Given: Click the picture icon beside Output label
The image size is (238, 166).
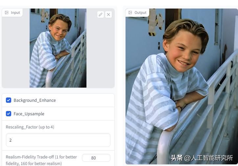Looking at the screenshot, I should coord(130,13).
